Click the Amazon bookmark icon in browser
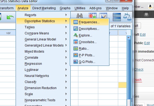The width and height of the screenshot is (154, 106). [x=150, y=7]
